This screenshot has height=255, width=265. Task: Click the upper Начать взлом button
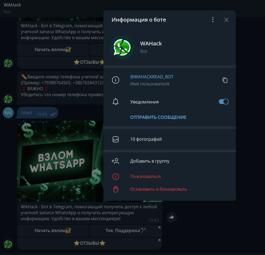click(x=53, y=49)
